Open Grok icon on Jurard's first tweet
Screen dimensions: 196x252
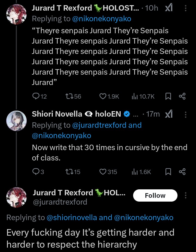pos(169,8)
